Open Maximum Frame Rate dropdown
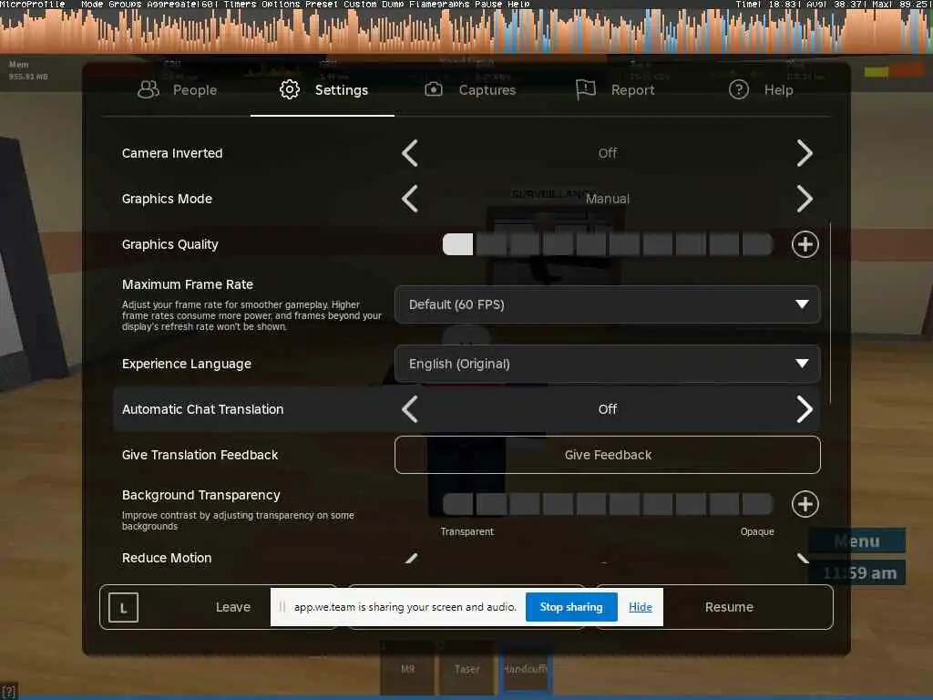Viewport: 933px width, 700px height. (x=608, y=304)
